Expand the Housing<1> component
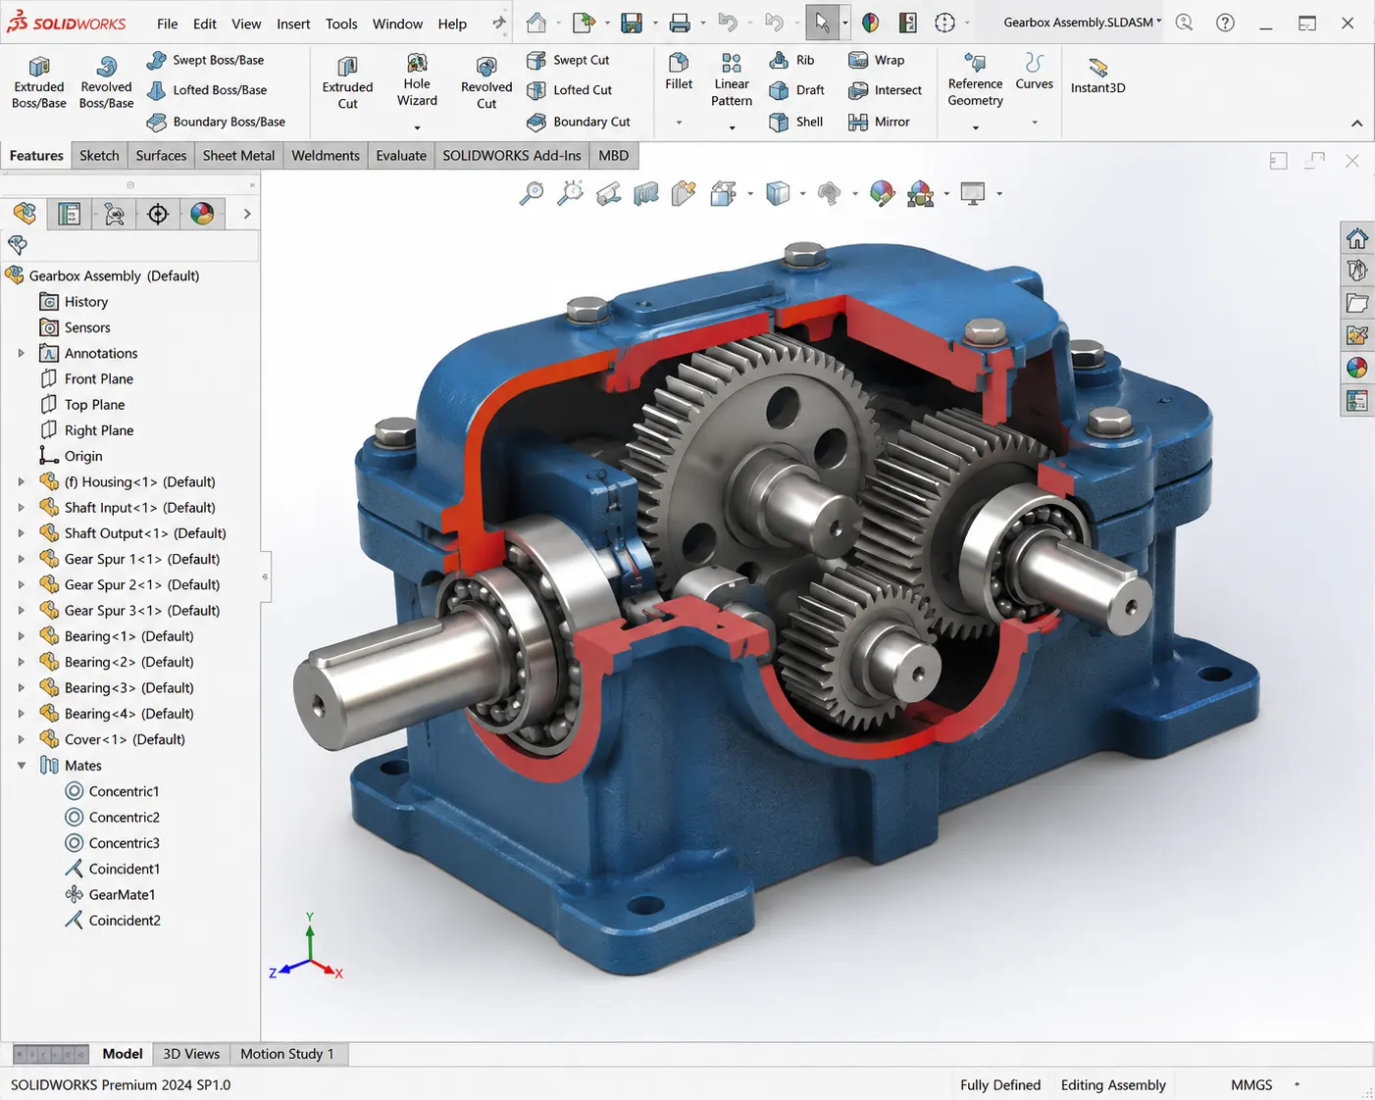 [22, 481]
